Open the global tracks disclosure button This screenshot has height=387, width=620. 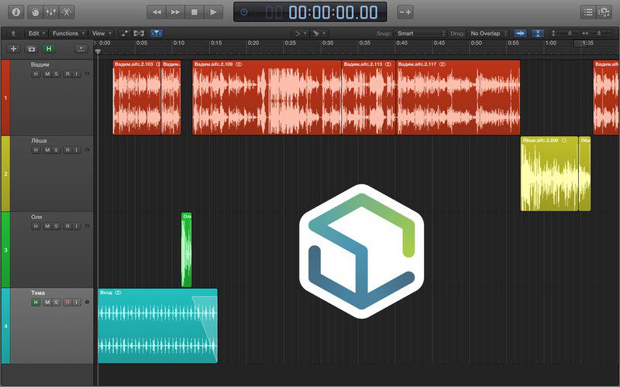tap(81, 49)
